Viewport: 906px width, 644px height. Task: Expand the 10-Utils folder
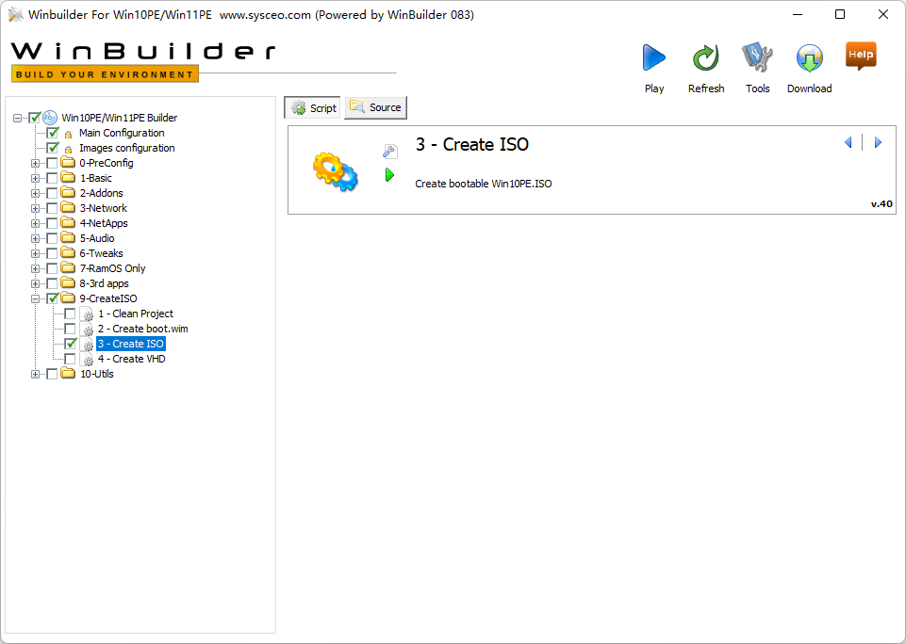(x=35, y=374)
